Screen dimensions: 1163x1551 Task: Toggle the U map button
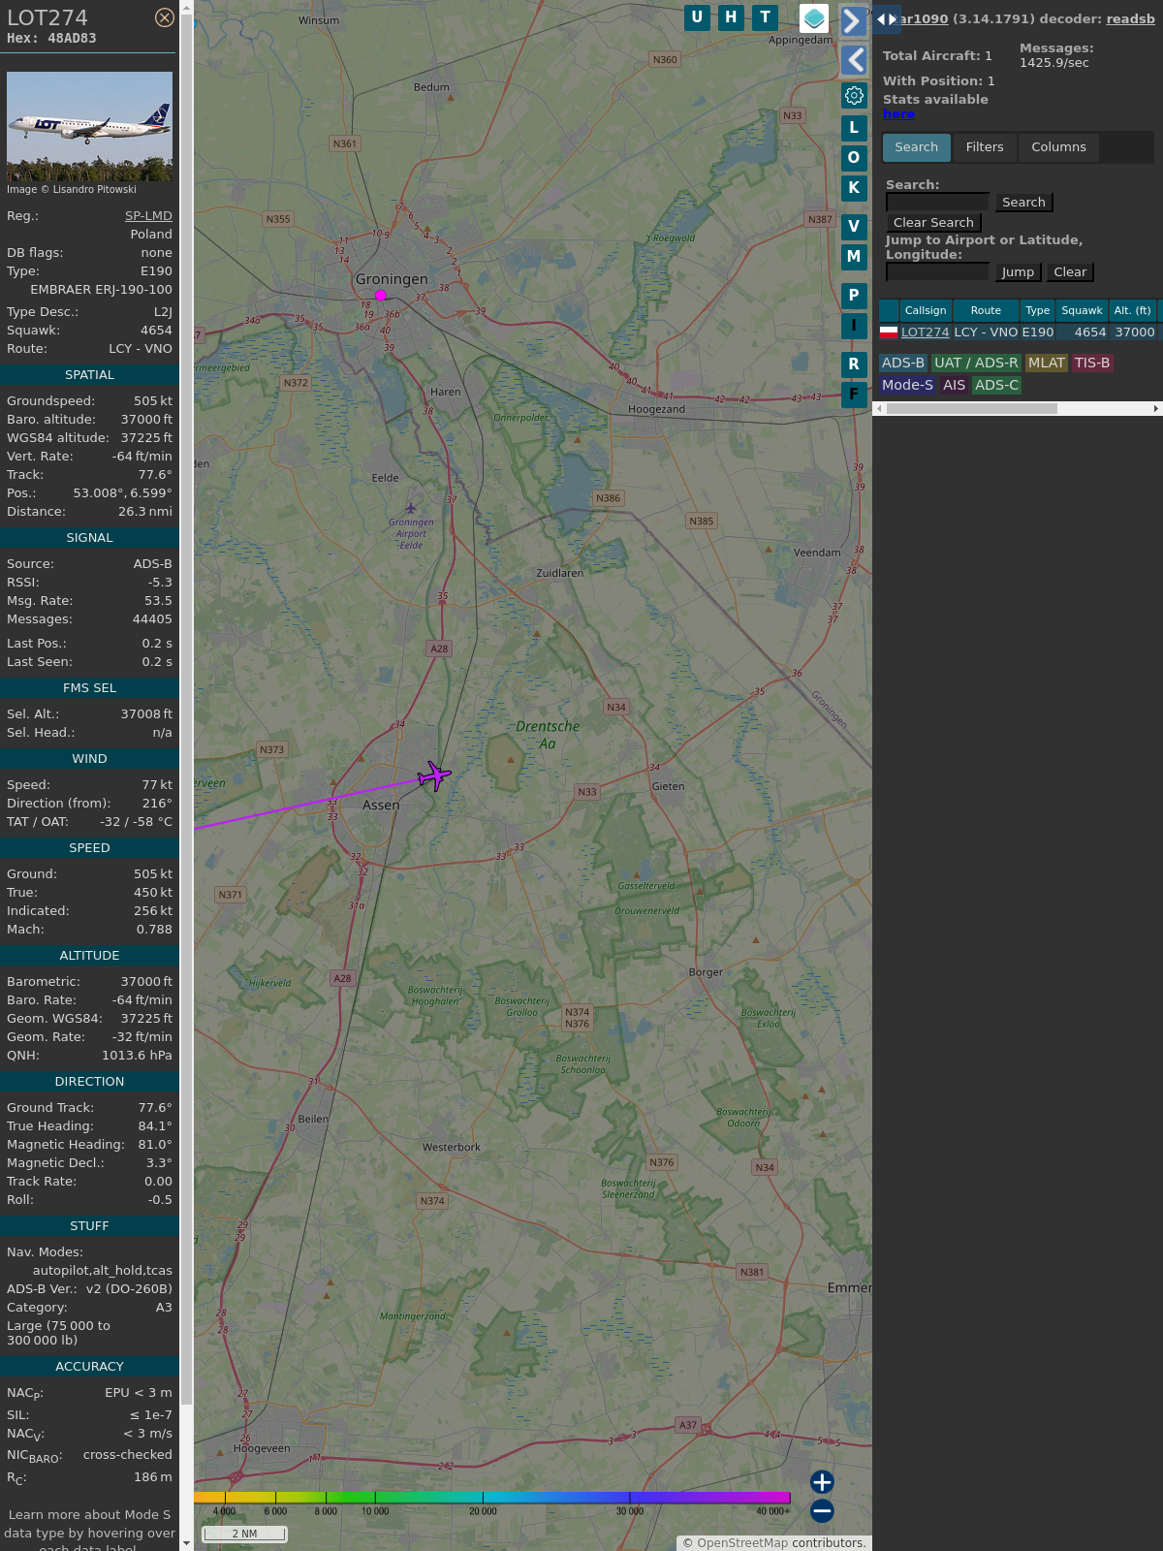click(697, 17)
